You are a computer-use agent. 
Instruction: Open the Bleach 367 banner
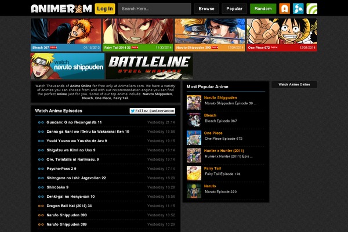pyautogui.click(x=66, y=35)
